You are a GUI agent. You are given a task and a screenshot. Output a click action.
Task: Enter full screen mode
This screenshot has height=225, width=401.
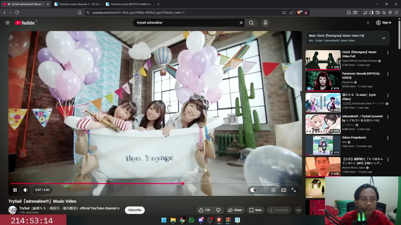(x=294, y=190)
